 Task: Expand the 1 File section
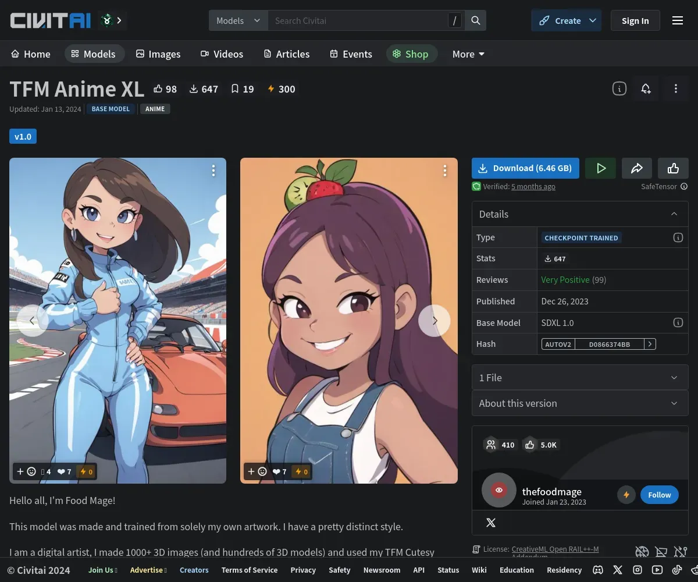(x=580, y=378)
